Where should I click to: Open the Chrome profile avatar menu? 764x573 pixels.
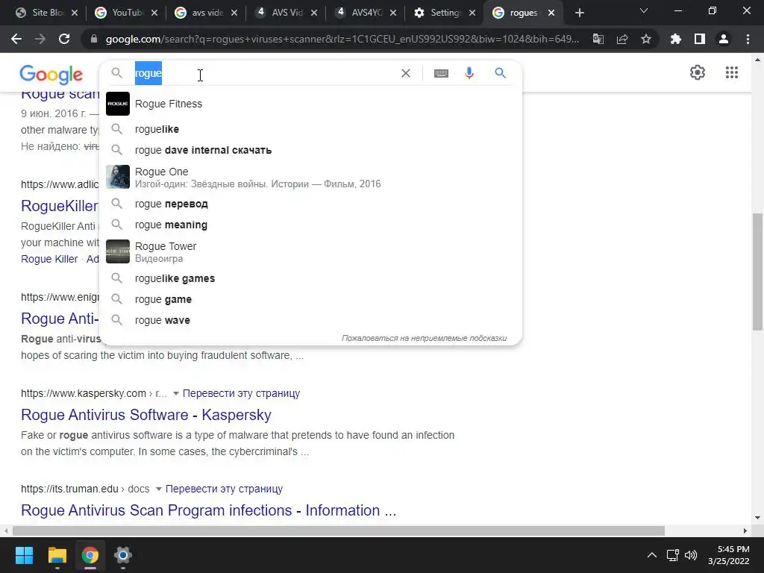tap(724, 39)
